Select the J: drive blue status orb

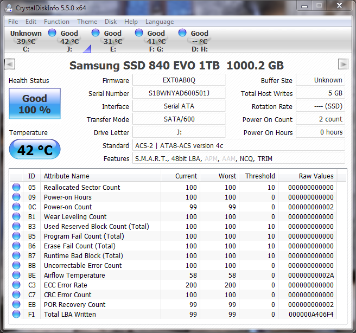tap(52, 33)
